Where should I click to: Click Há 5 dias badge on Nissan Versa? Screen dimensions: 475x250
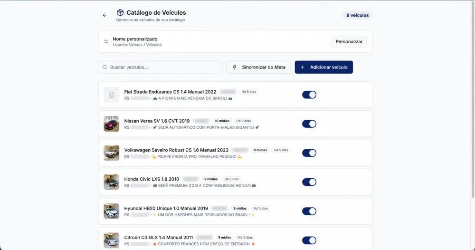(x=244, y=121)
